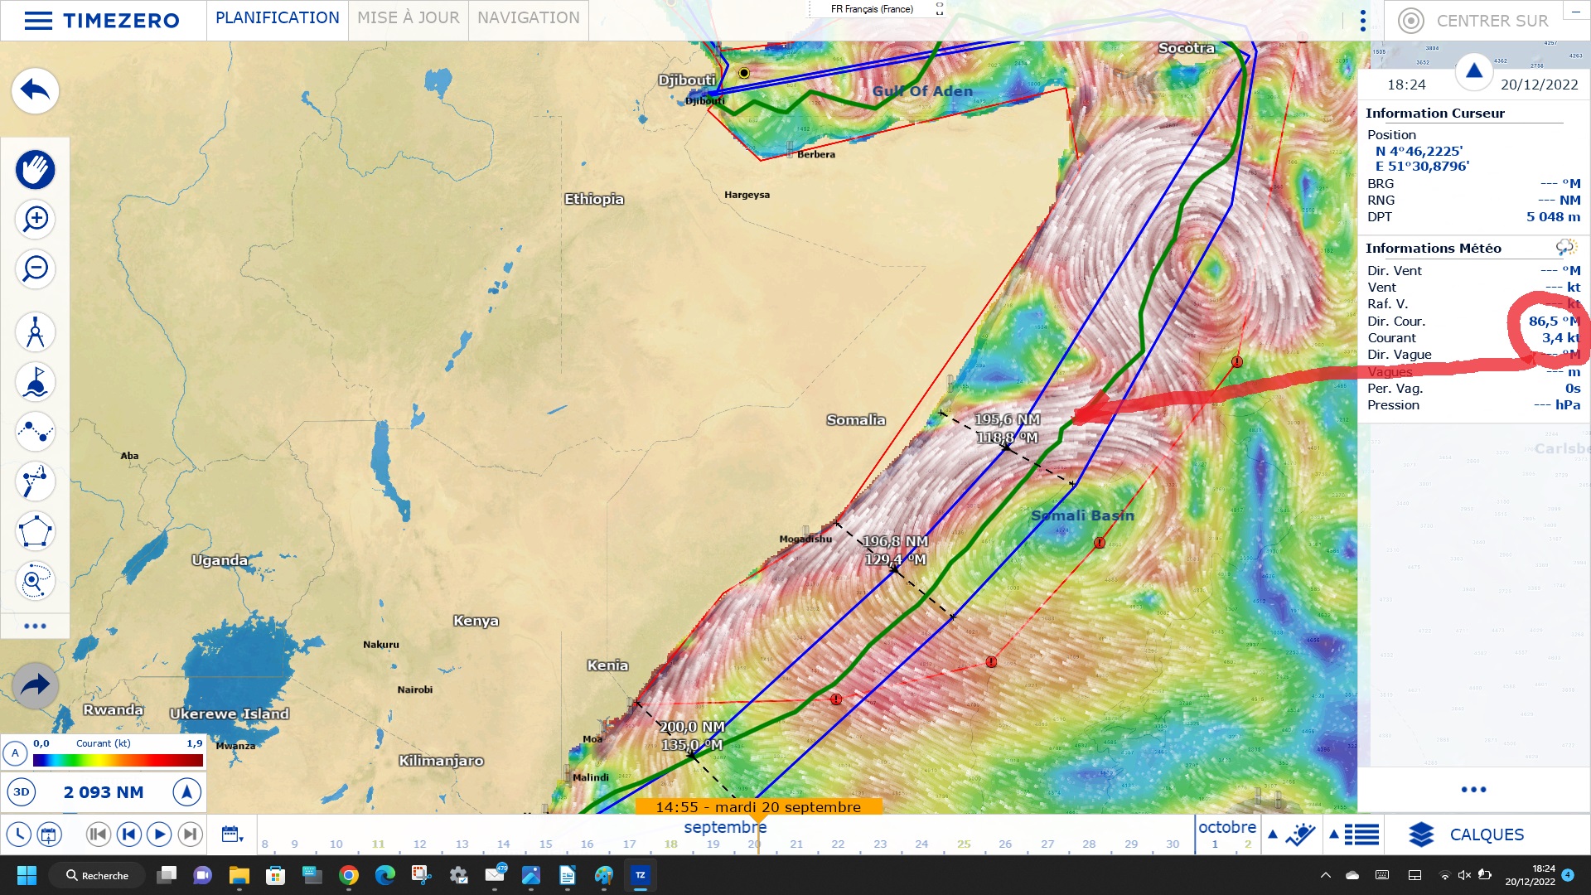Click the redo forward arrow
Screen dimensions: 1591x895
point(35,685)
